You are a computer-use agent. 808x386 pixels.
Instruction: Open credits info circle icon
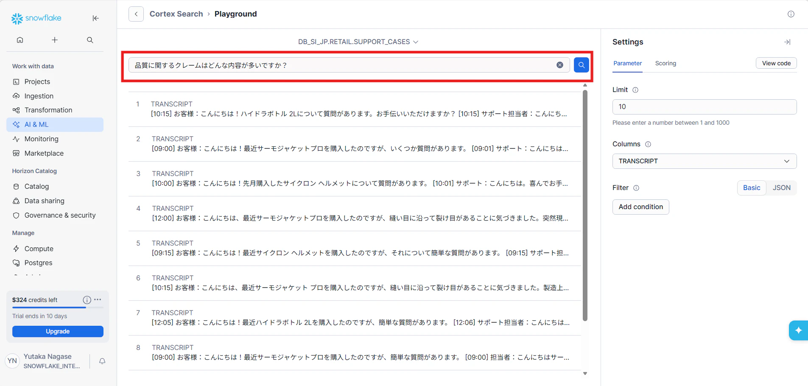(x=87, y=300)
